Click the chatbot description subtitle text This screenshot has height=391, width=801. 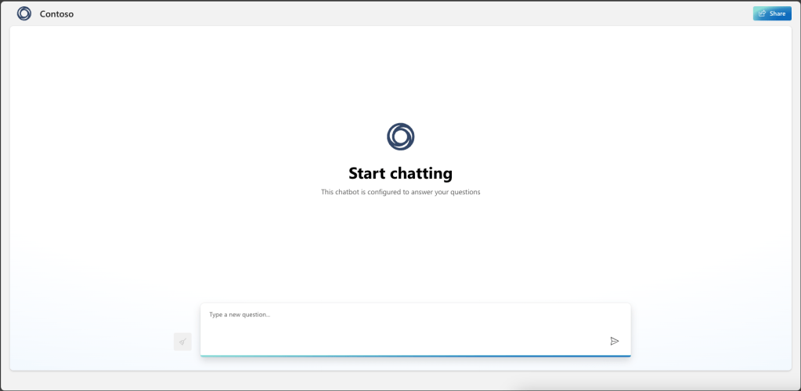pos(400,192)
